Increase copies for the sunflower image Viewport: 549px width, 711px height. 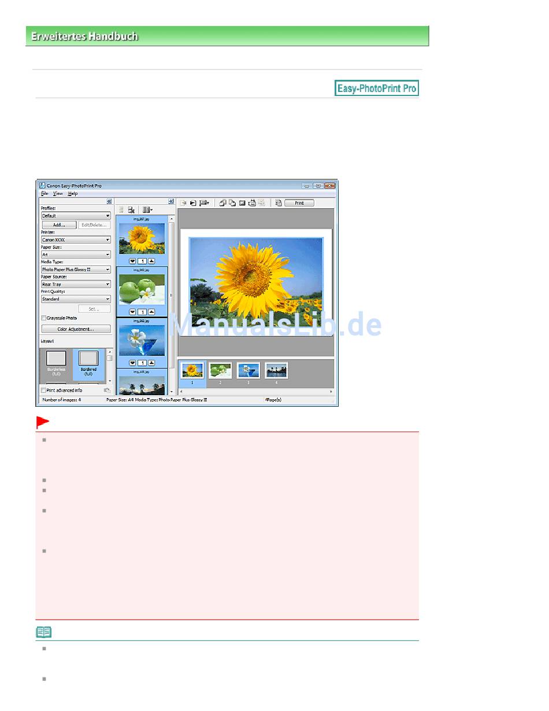151,261
